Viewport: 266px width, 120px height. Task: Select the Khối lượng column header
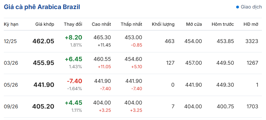coord(163,24)
